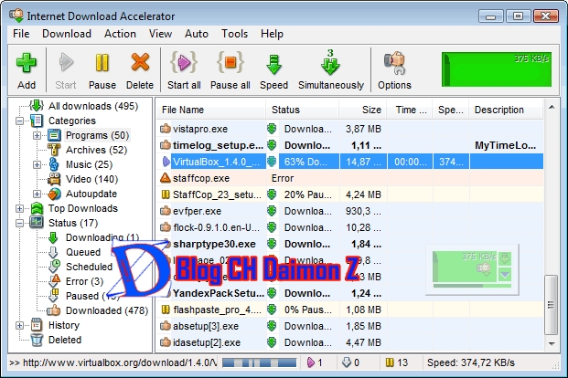Select the idasetup[2].exe row
The width and height of the screenshot is (568, 378).
350,342
